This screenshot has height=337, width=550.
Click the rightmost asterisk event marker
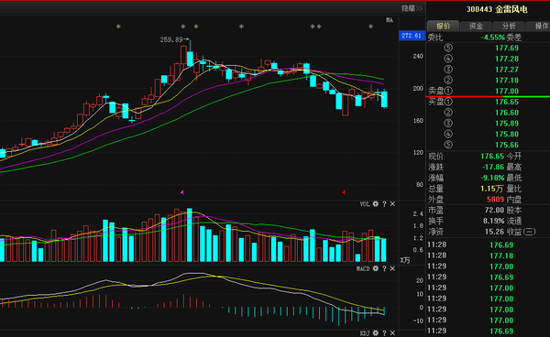click(x=370, y=27)
